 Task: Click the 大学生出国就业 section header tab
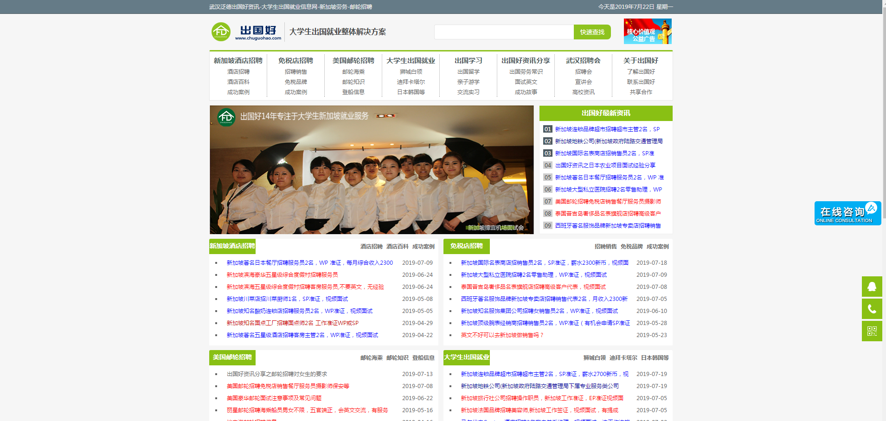click(467, 357)
